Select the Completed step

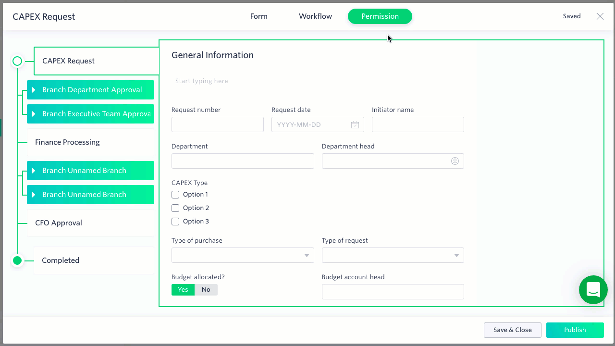point(94,260)
